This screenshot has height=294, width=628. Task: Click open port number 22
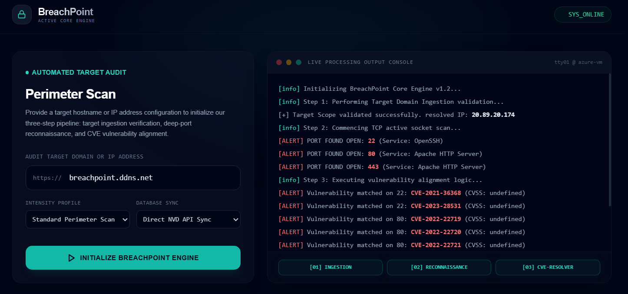pyautogui.click(x=371, y=141)
